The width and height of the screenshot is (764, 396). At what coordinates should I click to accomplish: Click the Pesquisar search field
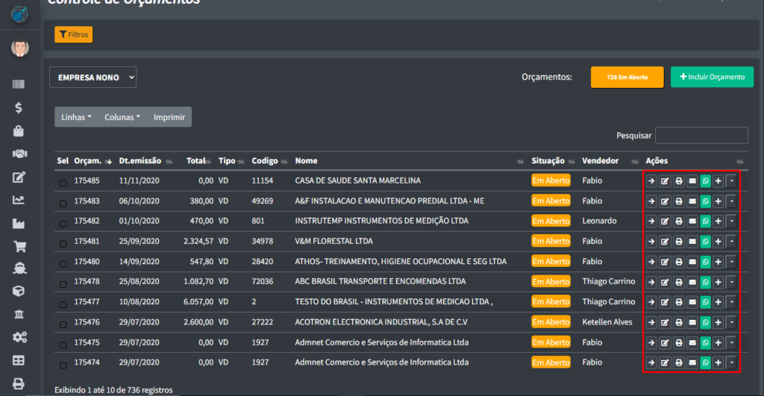[x=701, y=136]
